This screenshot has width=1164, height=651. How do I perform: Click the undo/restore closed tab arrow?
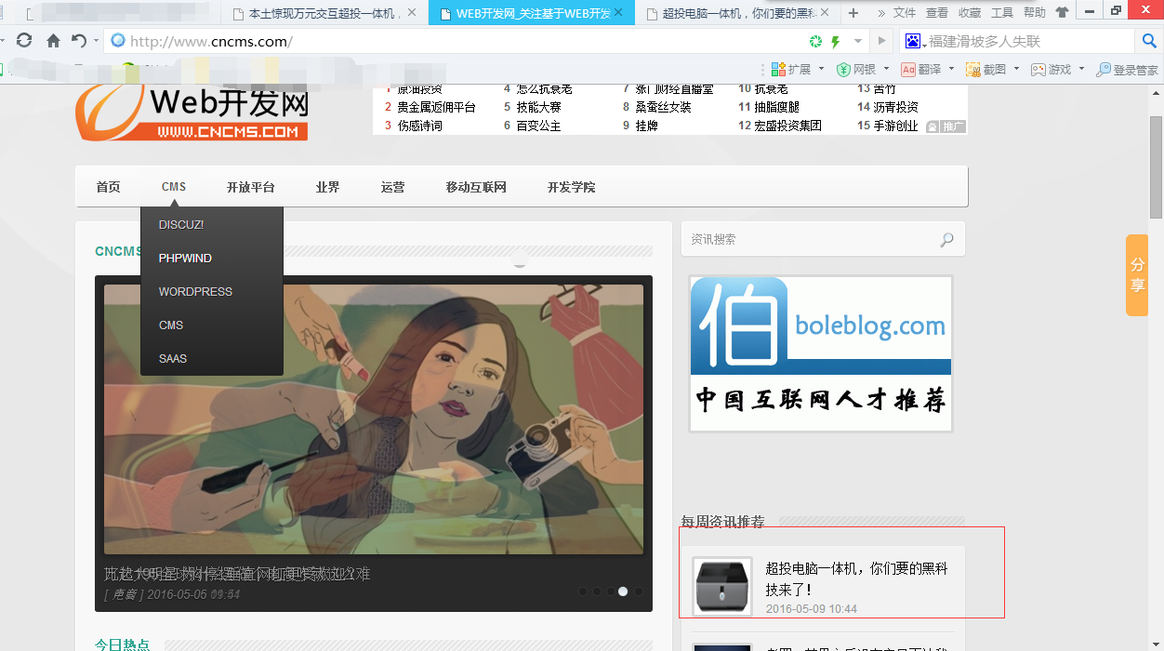(x=79, y=41)
